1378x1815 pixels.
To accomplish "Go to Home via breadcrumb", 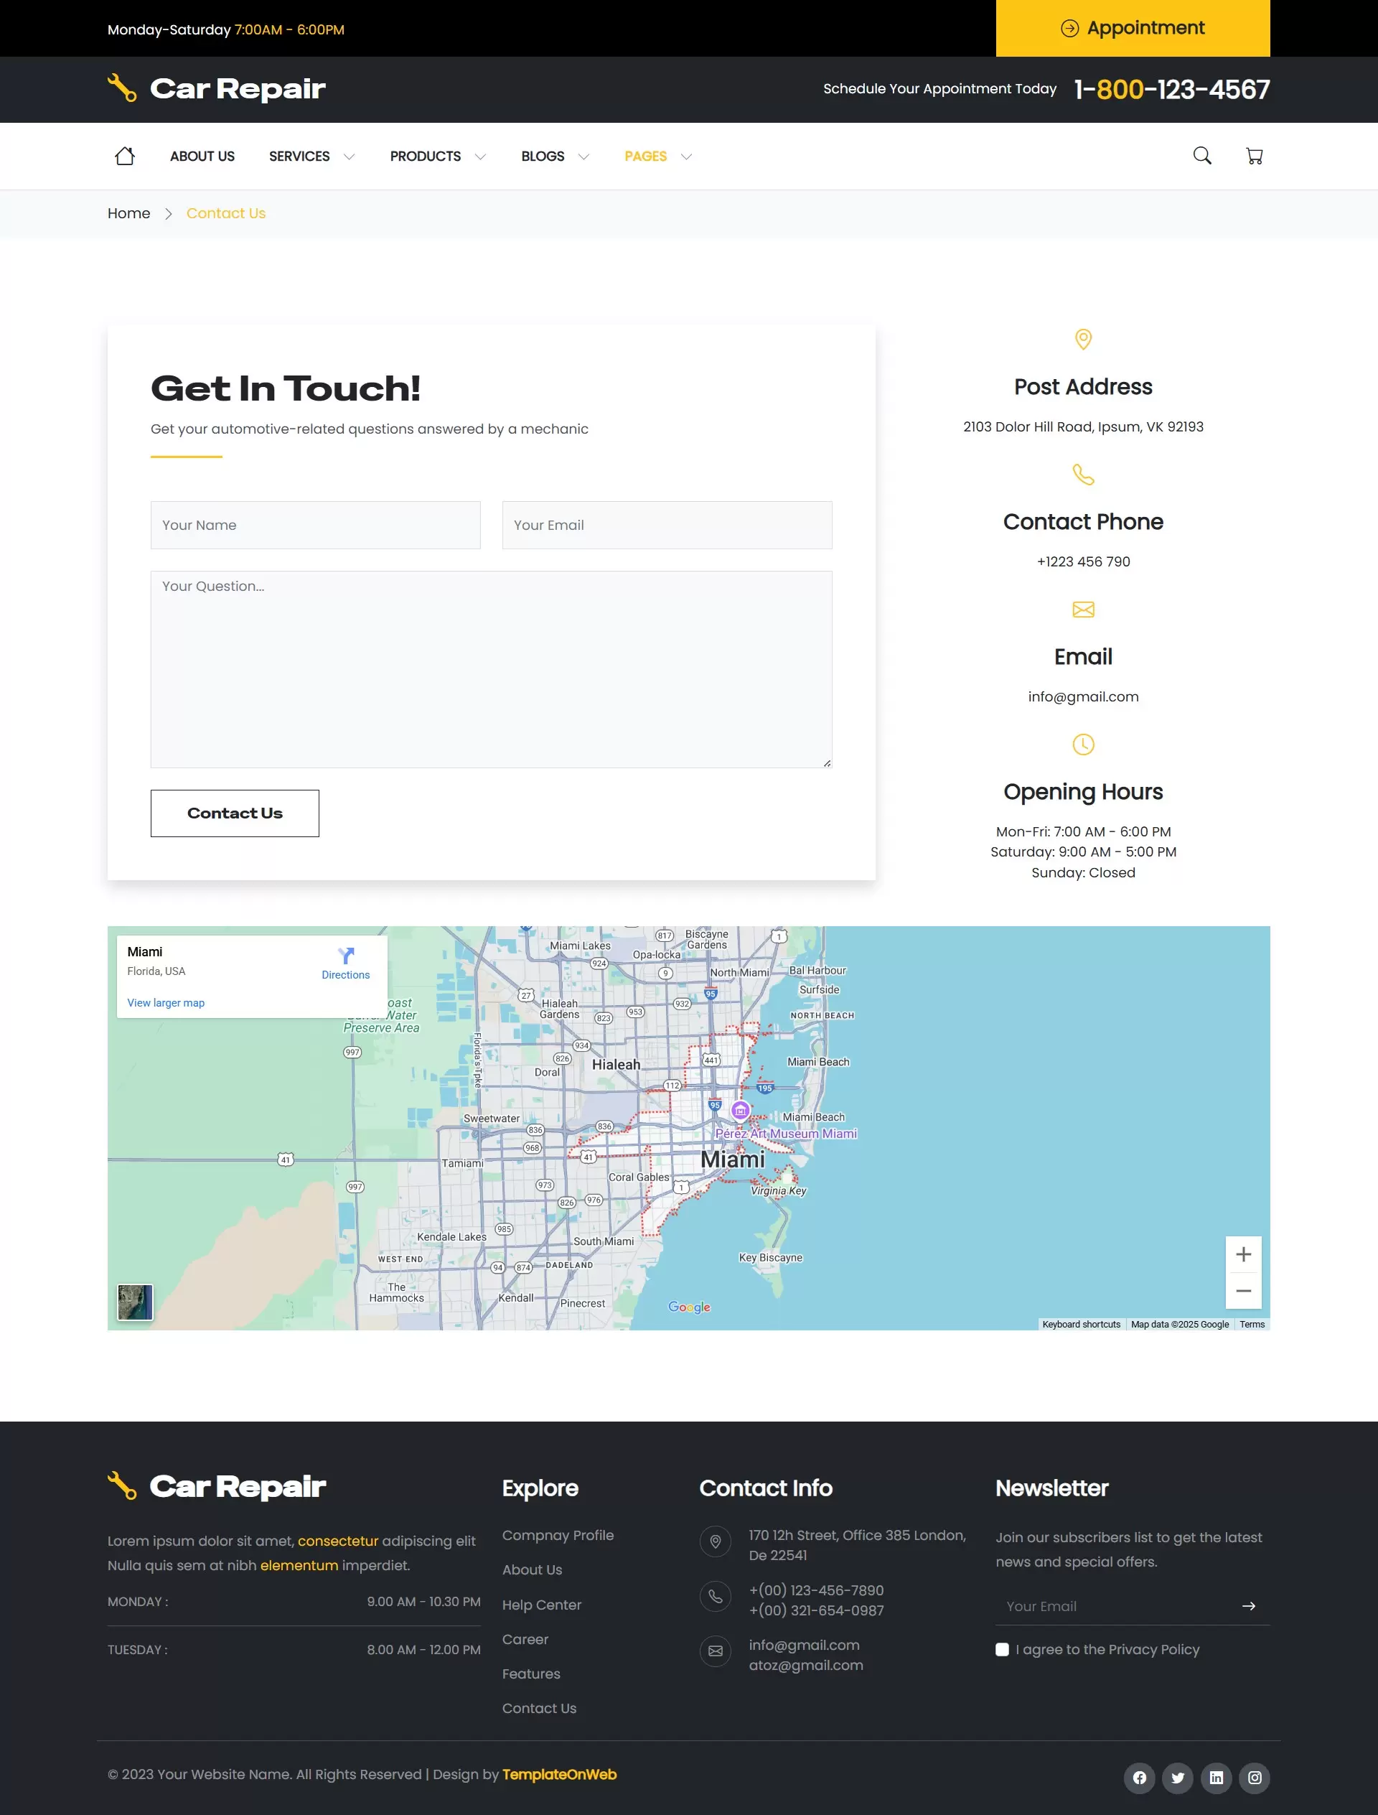I will (x=128, y=213).
